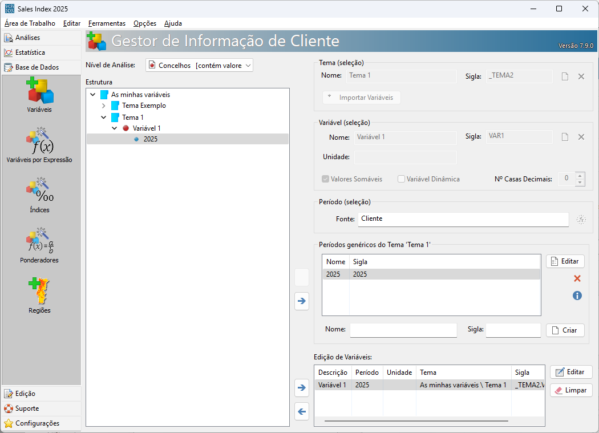Open the Ferramentas menu
The width and height of the screenshot is (599, 433).
click(107, 23)
